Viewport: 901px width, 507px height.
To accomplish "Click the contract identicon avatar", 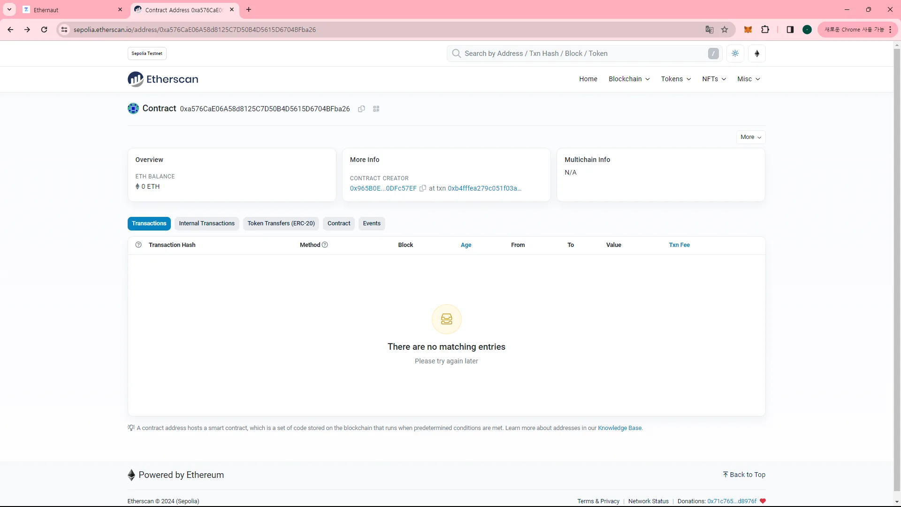I will (133, 108).
